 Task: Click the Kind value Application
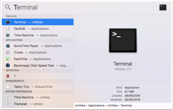click(132, 88)
